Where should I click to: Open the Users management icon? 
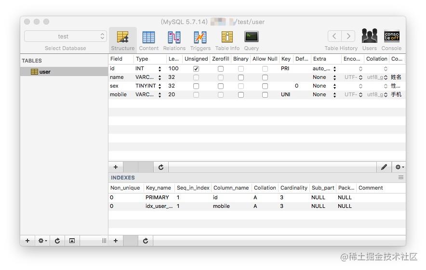[x=369, y=36]
